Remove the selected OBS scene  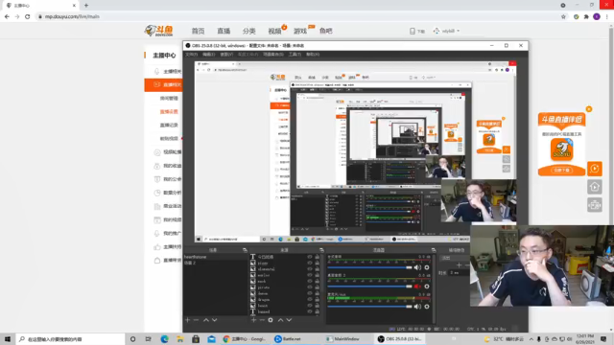pos(196,320)
